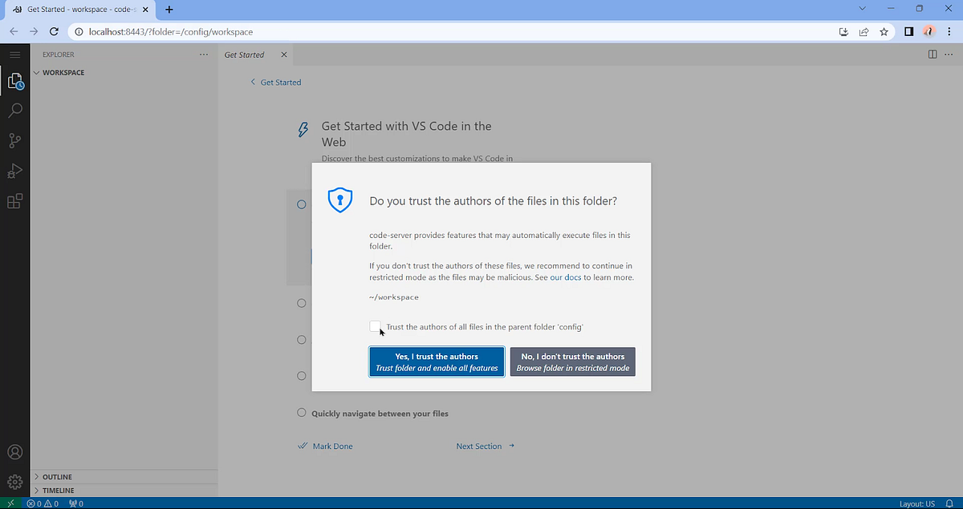Open the application menu hamburger icon
The image size is (963, 509).
click(14, 54)
